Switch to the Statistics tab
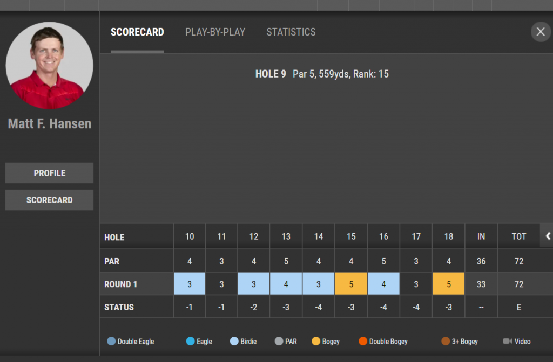This screenshot has height=362, width=553. pyautogui.click(x=291, y=32)
